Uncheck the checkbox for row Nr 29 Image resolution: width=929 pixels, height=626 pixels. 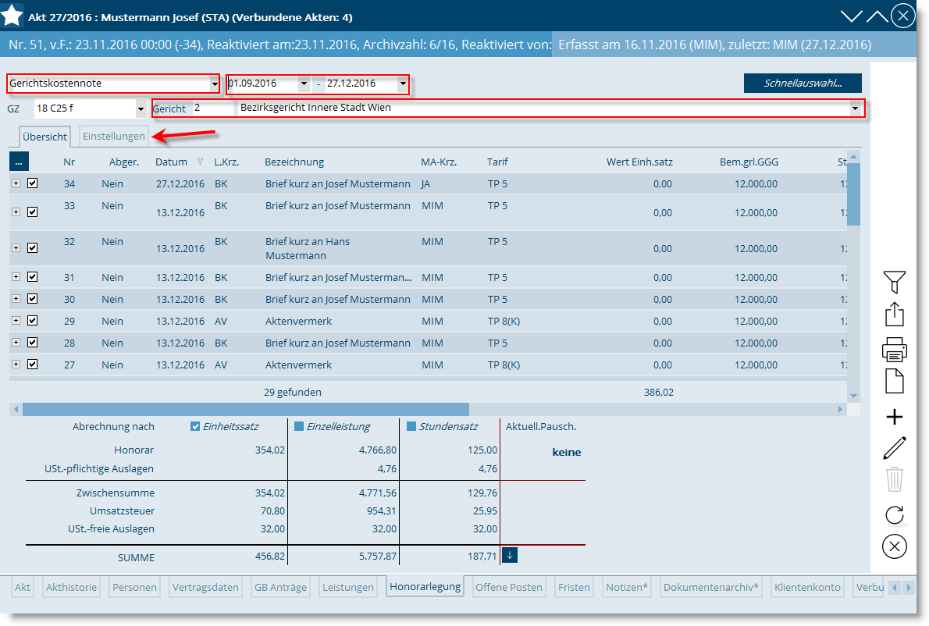tap(33, 320)
